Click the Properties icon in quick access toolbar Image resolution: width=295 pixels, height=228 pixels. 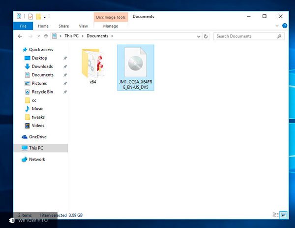[30, 17]
